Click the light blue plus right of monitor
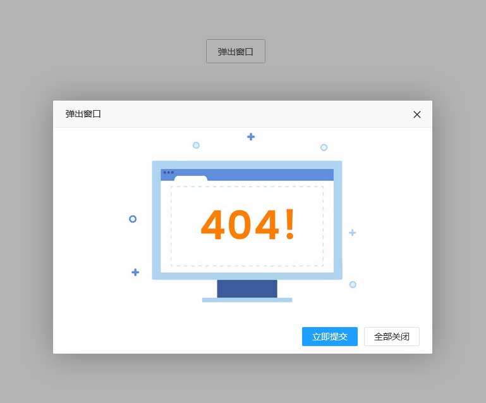Viewport: 486px width, 403px height. point(353,233)
